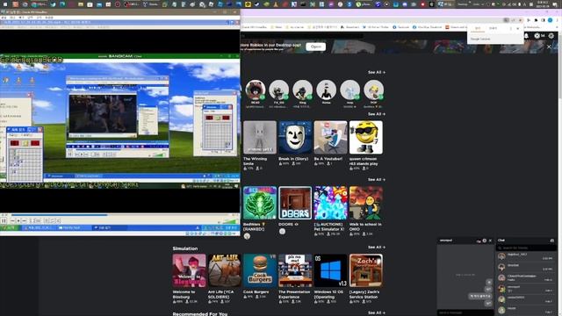Click See All above the friends row
The image size is (562, 316).
377,72
